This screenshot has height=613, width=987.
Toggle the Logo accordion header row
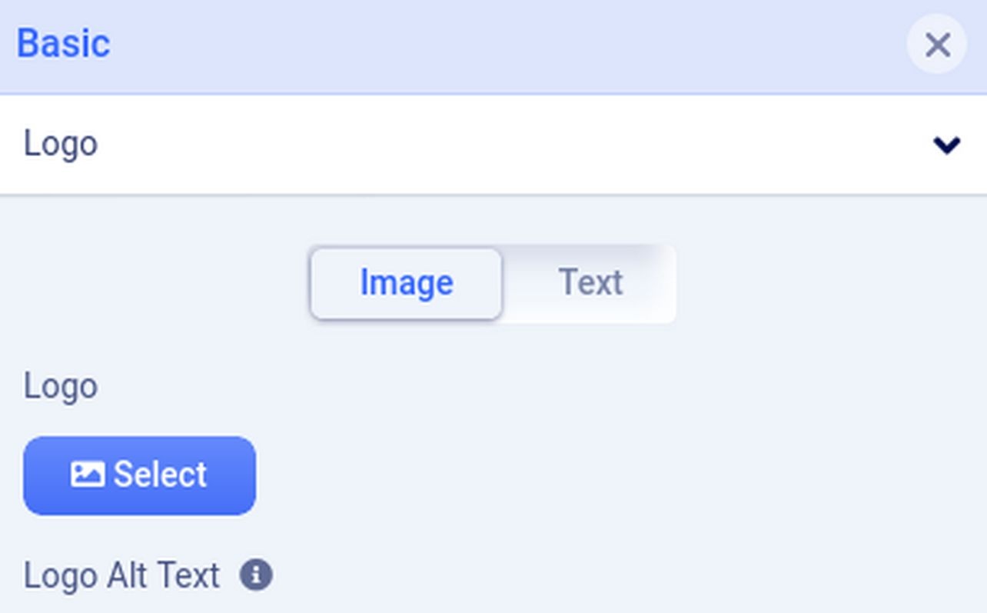click(x=492, y=145)
